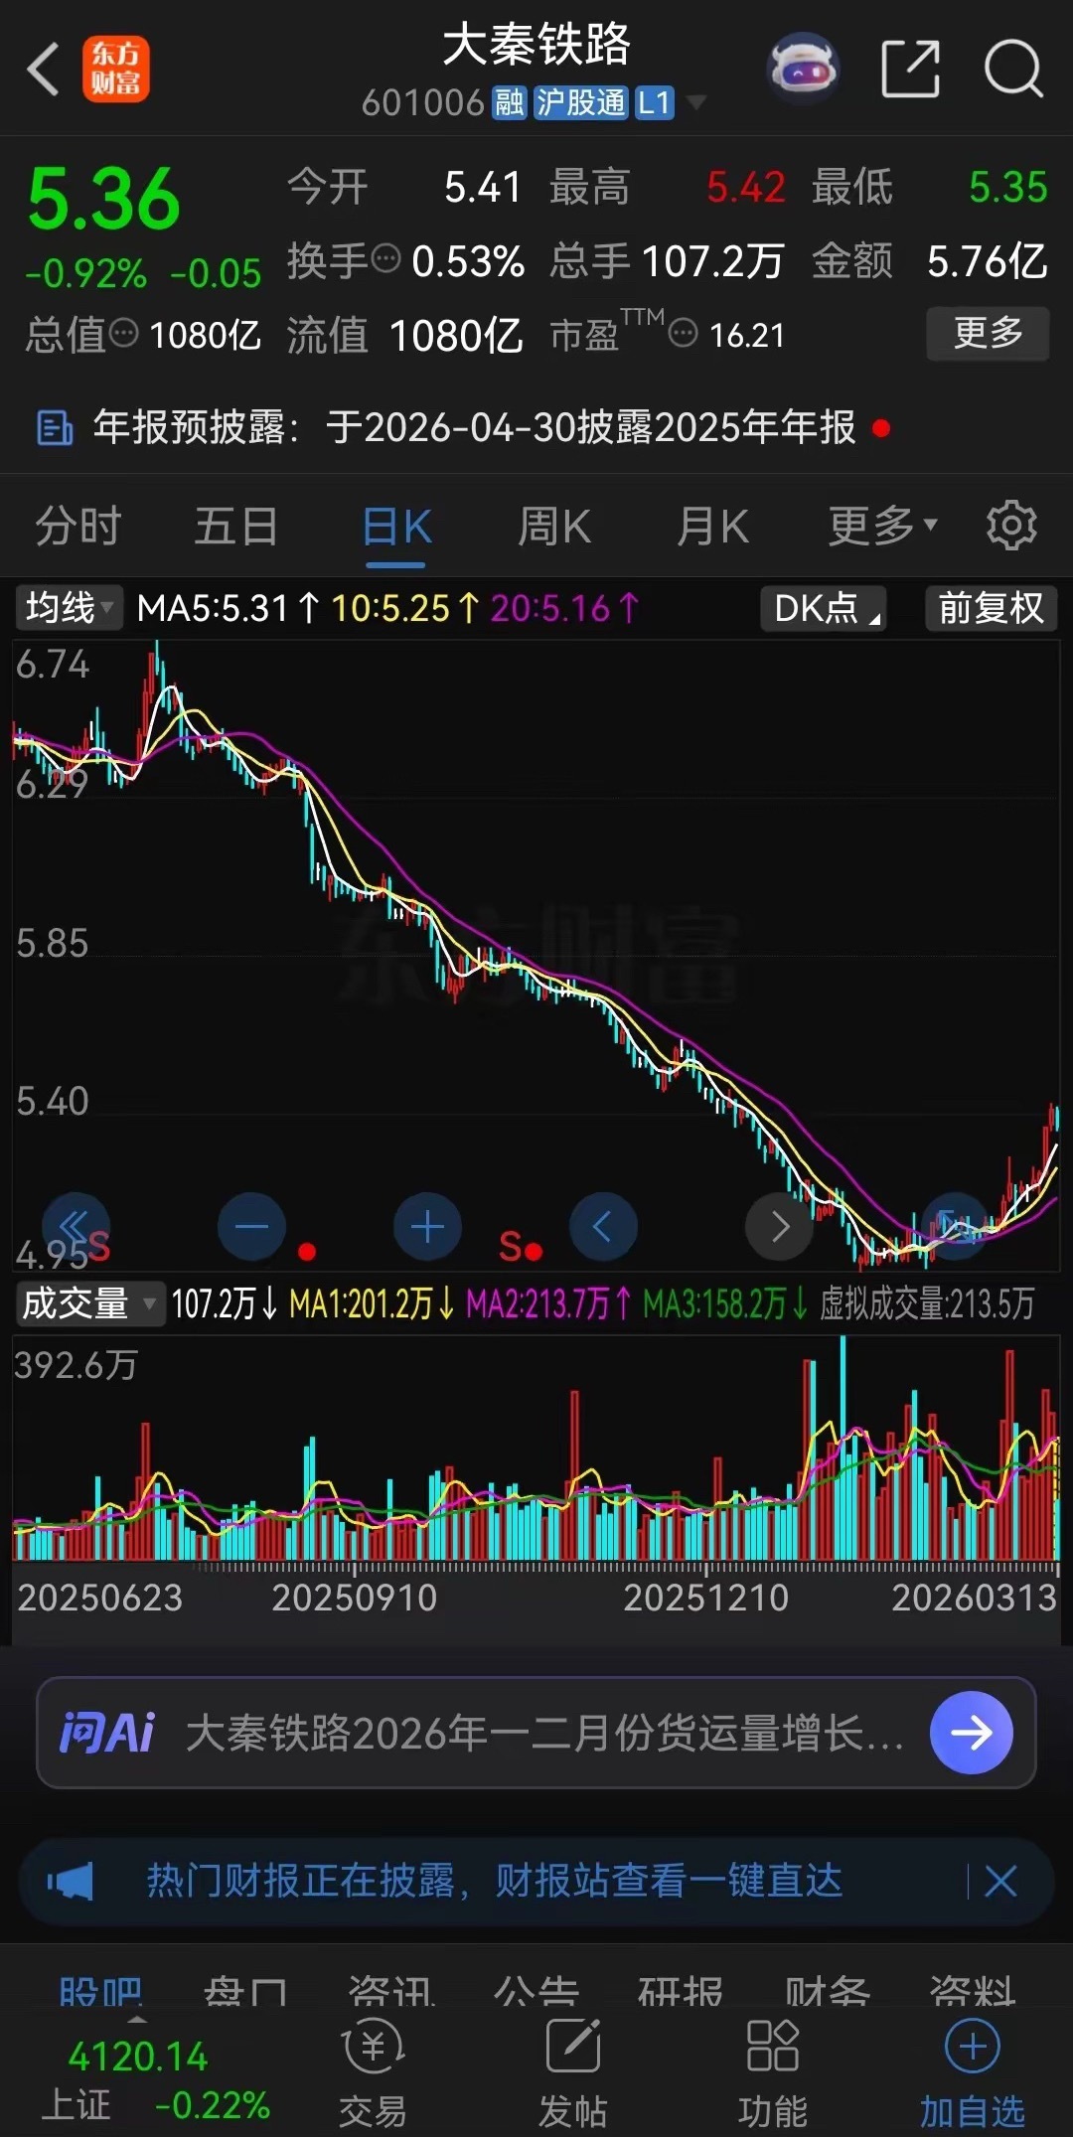Tap the 融 margin badge

pyautogui.click(x=509, y=102)
